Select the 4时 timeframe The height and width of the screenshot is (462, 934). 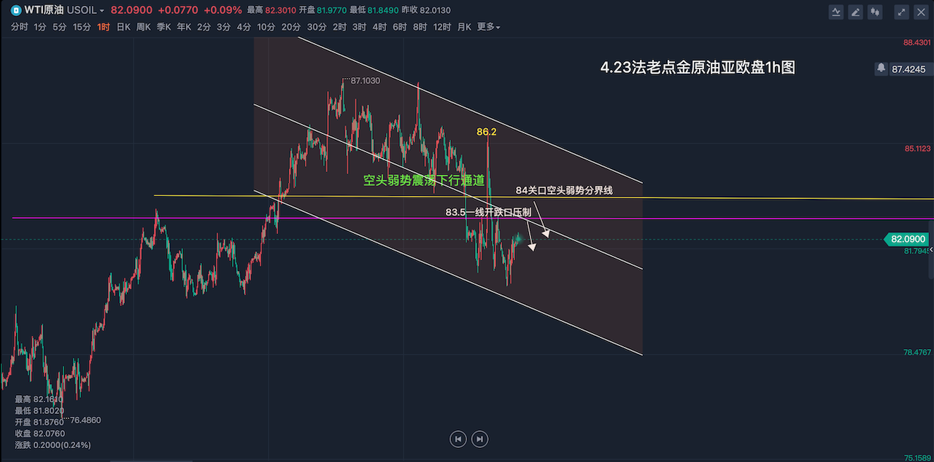coord(379,27)
